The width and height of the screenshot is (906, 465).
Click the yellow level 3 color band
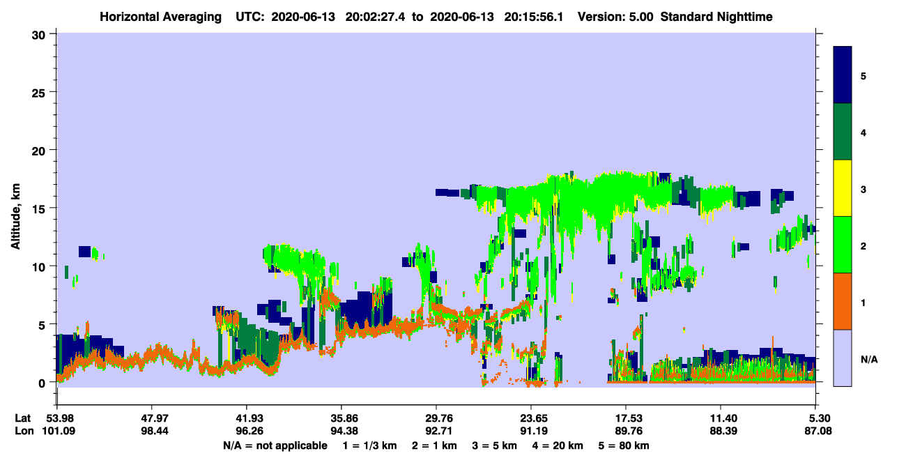[x=843, y=188]
